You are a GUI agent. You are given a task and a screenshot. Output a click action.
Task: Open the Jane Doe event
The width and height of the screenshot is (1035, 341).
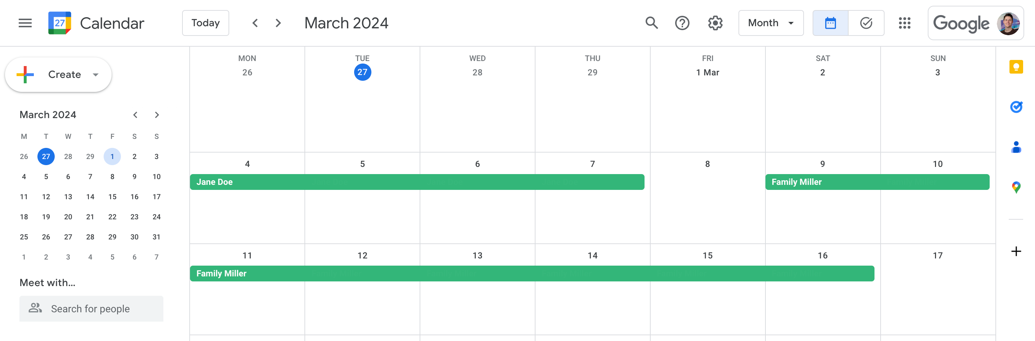click(x=417, y=182)
